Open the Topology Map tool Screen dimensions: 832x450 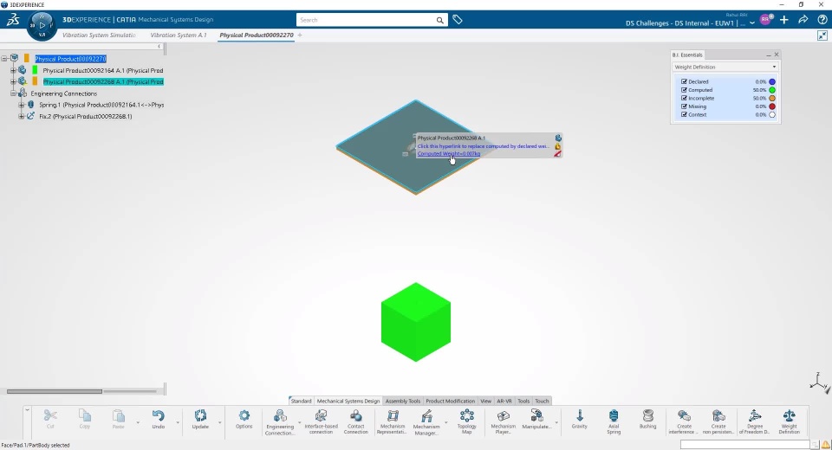tap(467, 422)
